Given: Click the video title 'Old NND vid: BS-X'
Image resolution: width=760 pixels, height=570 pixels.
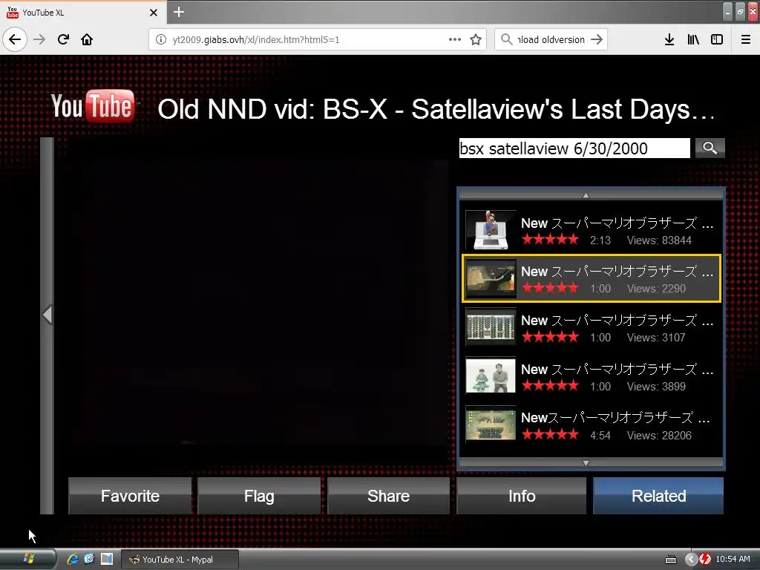Looking at the screenshot, I should (436, 109).
